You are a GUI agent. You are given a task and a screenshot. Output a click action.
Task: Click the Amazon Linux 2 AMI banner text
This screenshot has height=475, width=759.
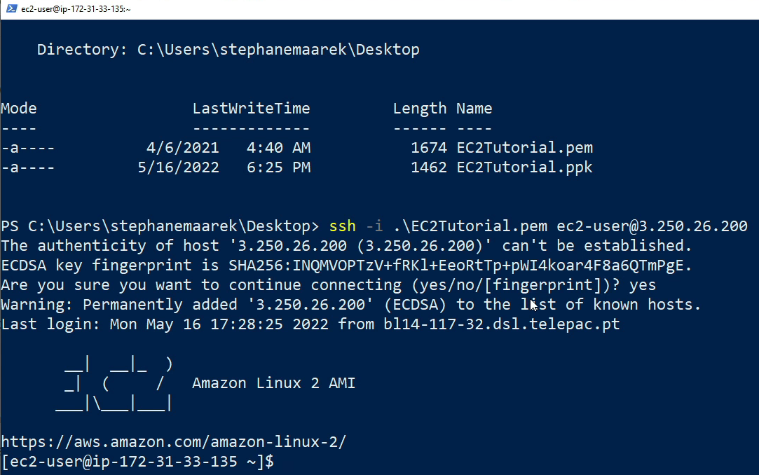(273, 383)
